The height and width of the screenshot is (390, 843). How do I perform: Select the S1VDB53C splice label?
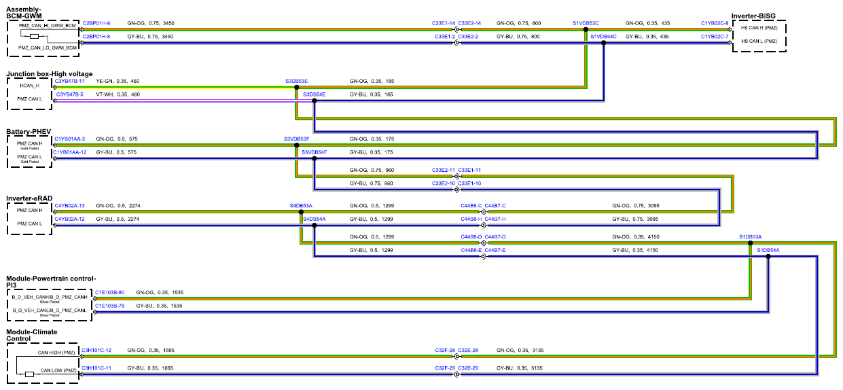(586, 23)
